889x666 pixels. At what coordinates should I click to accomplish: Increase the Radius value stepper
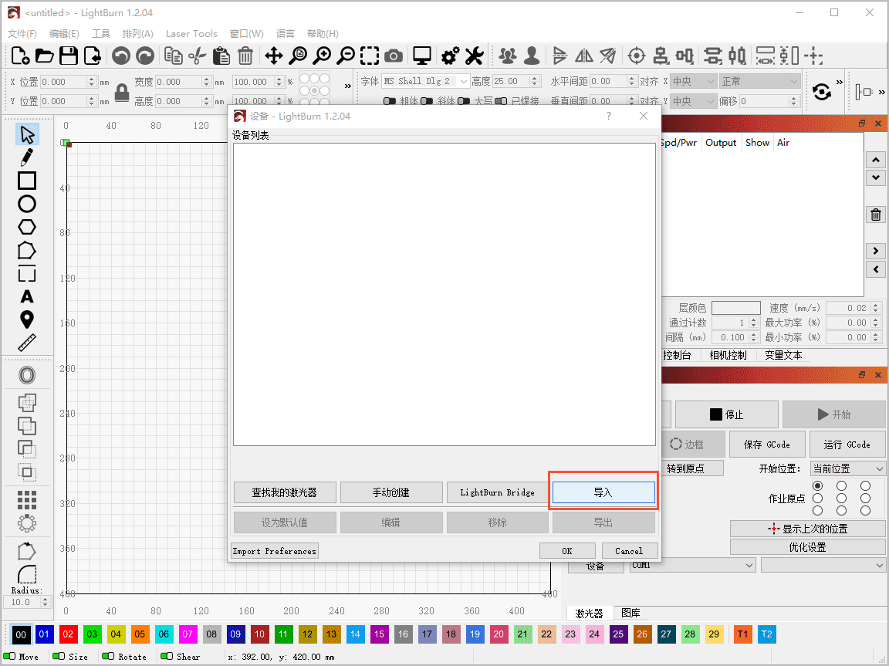pos(46,599)
